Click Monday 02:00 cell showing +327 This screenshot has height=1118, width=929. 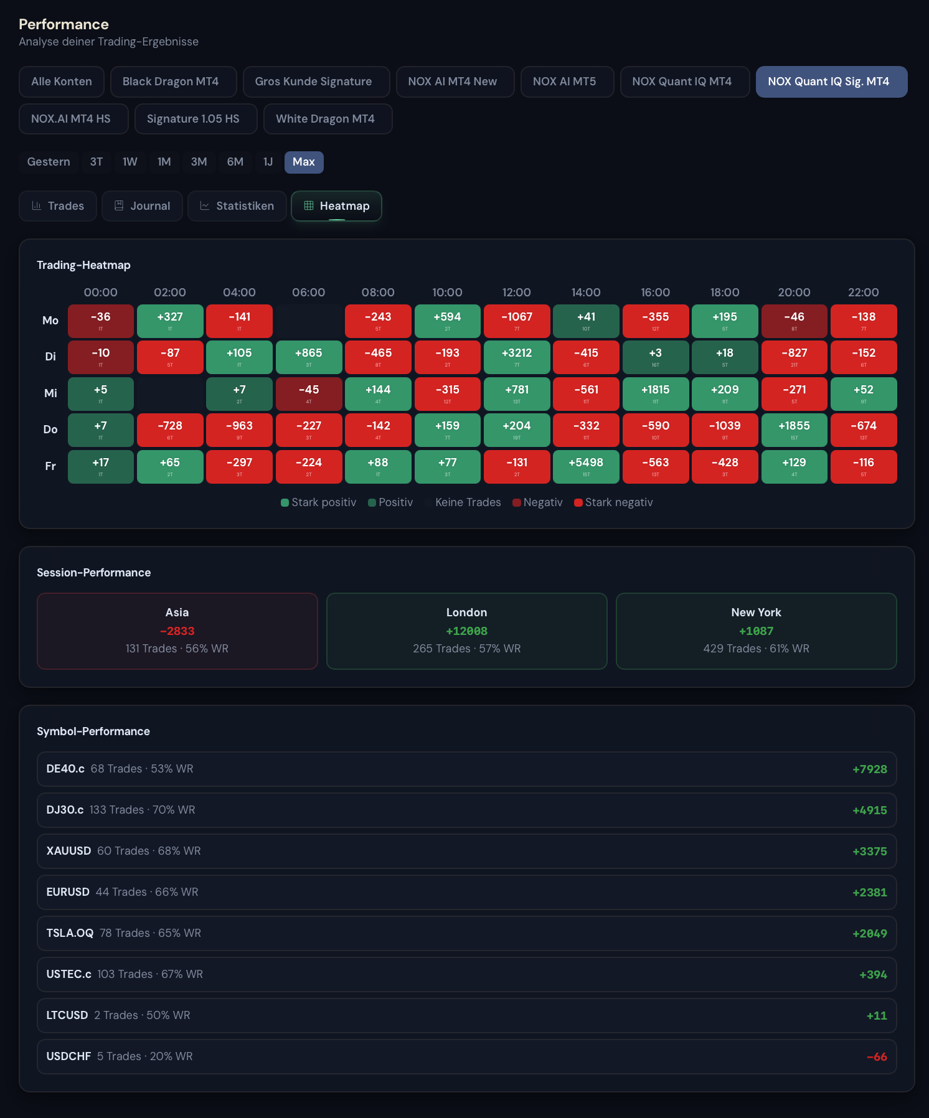coord(170,321)
